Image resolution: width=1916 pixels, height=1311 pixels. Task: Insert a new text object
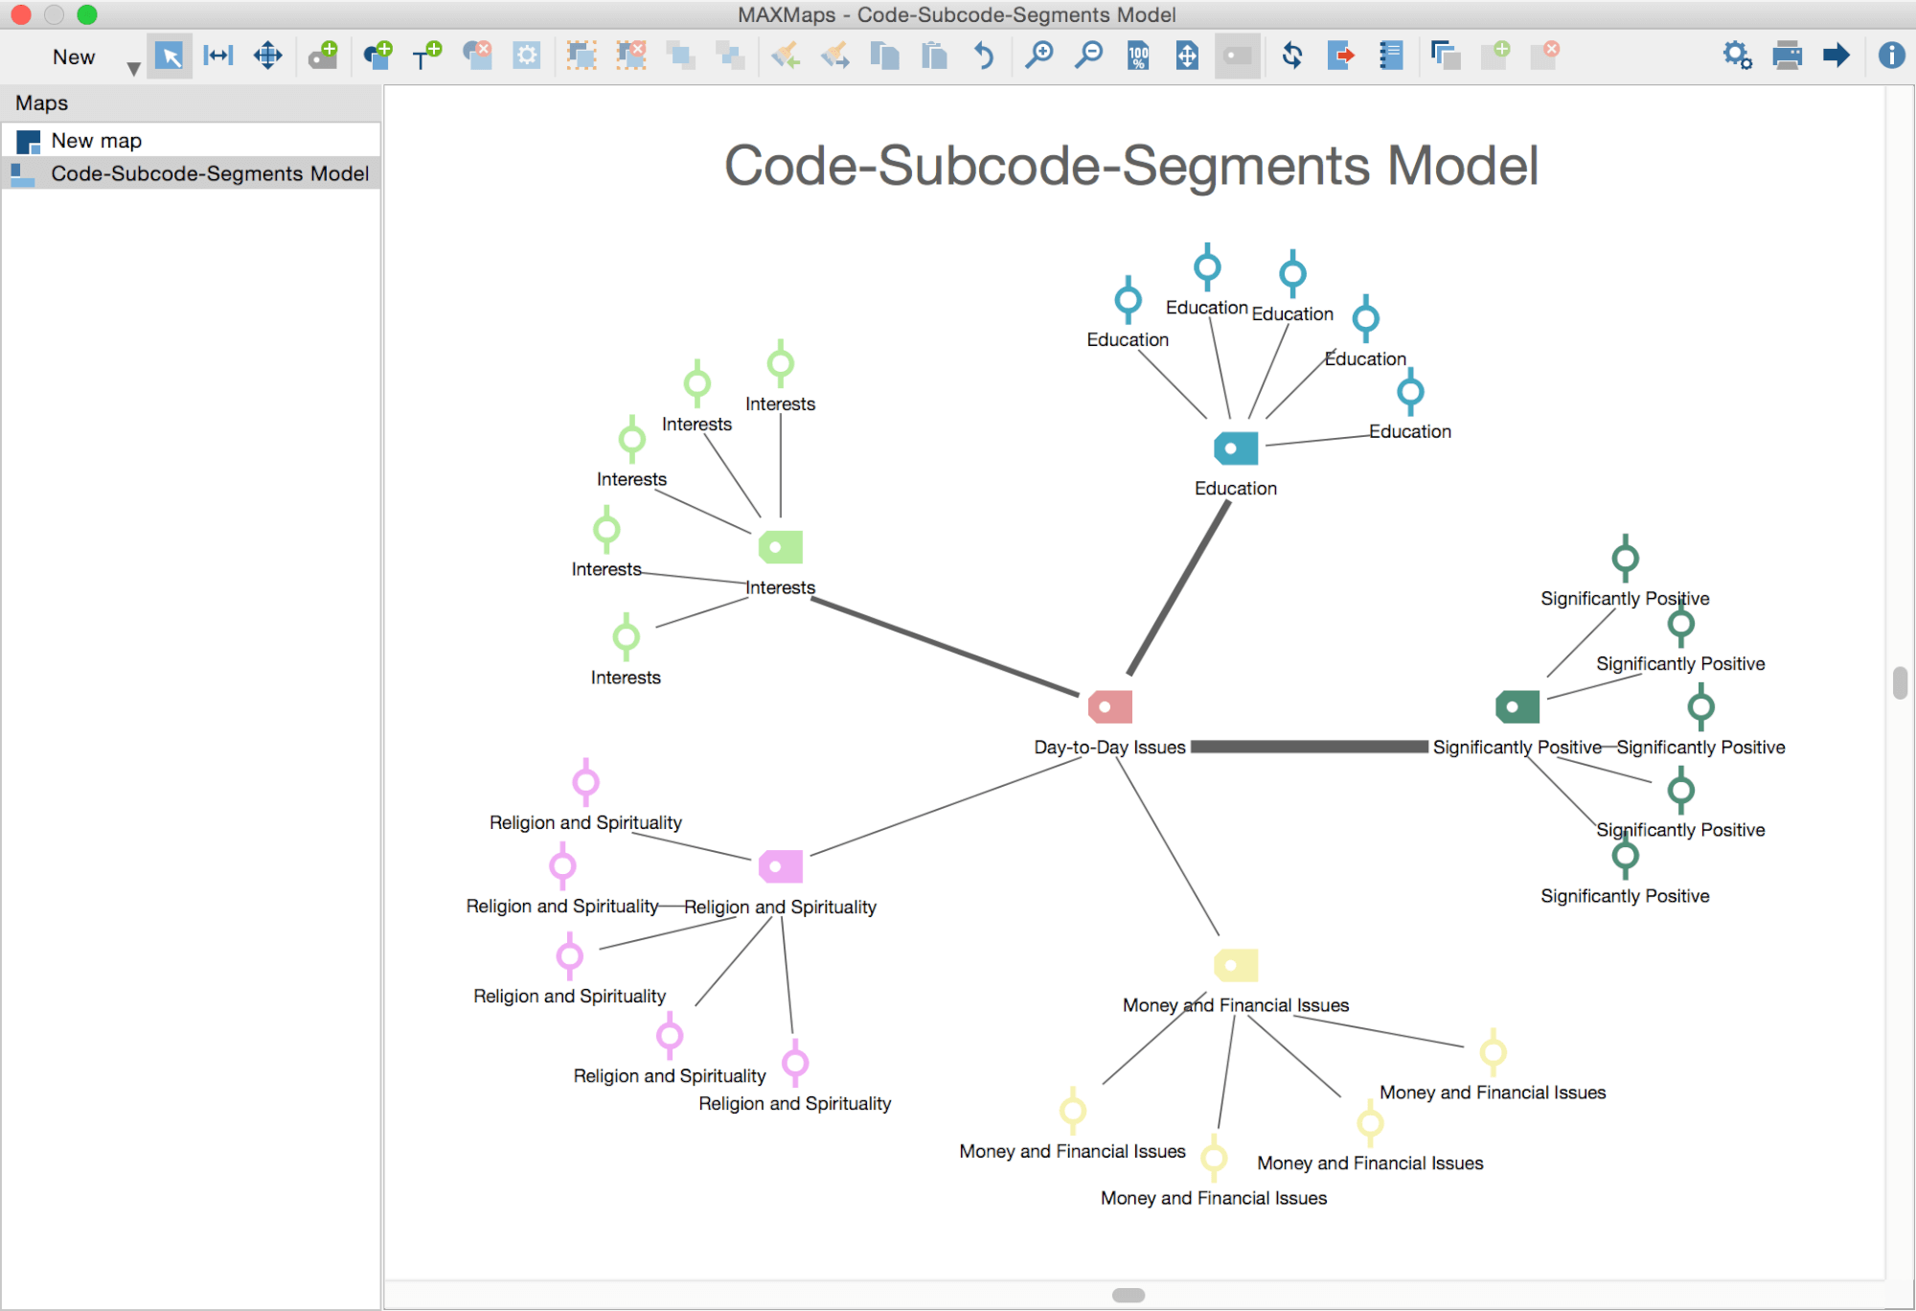pyautogui.click(x=426, y=56)
